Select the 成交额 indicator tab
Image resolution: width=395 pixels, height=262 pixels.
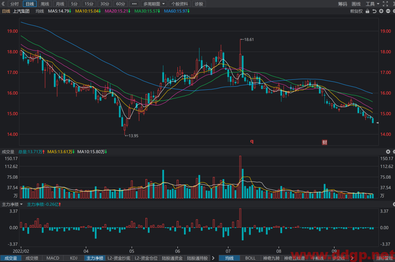click(32, 258)
